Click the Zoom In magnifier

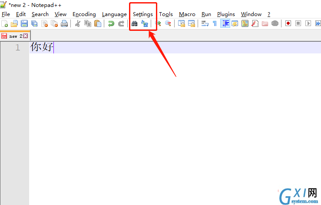click(x=158, y=23)
